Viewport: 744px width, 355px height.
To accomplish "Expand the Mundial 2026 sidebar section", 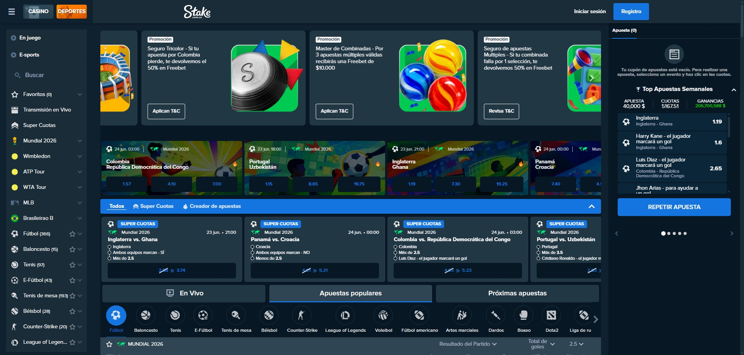I will [x=80, y=141].
